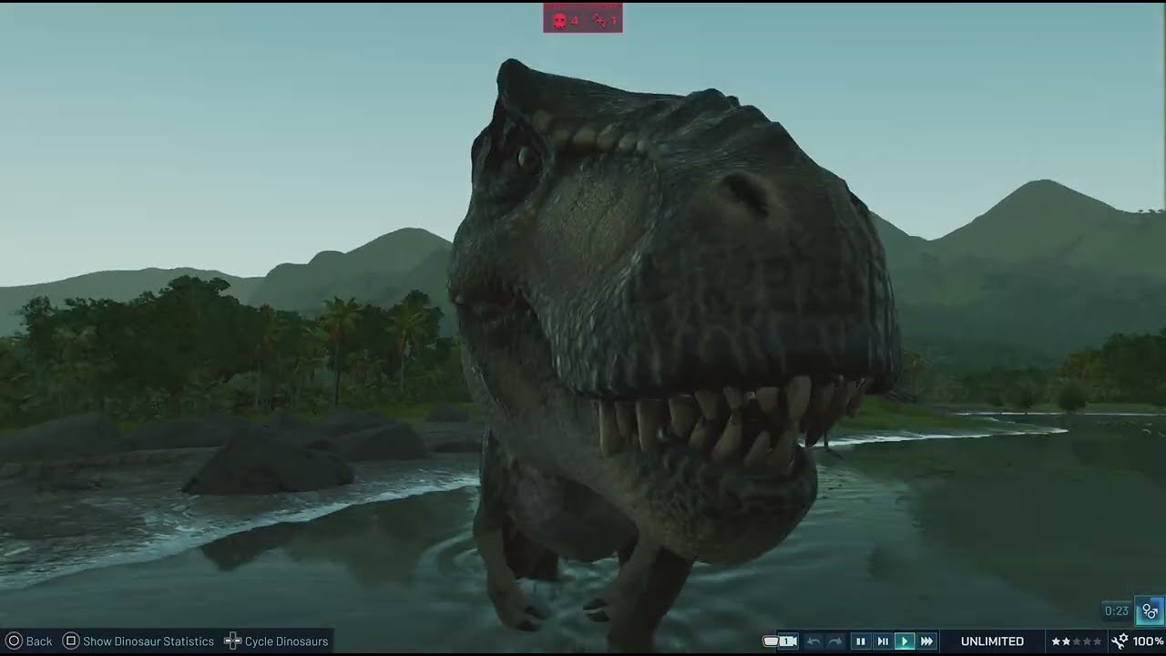The width and height of the screenshot is (1166, 656).
Task: Click Show Dinosaur Statistics prompt
Action: (x=138, y=641)
